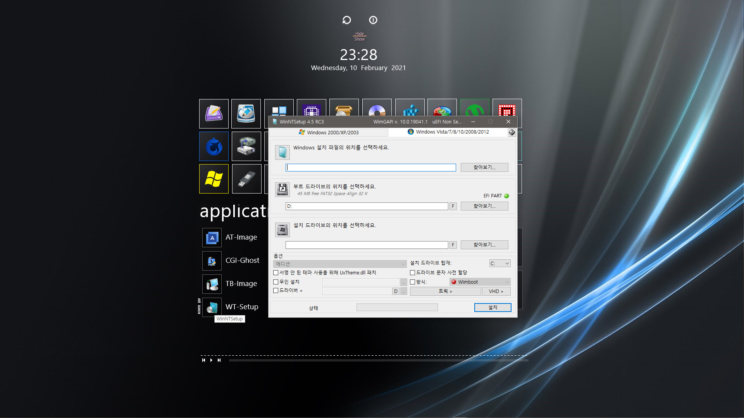
Task: Click the next track control
Action: 219,360
